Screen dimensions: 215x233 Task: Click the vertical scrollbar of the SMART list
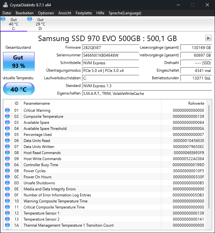click(209, 157)
